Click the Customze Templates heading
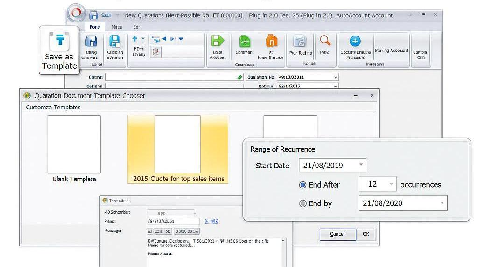Viewport: 478px width, 267px height. pyautogui.click(x=53, y=108)
